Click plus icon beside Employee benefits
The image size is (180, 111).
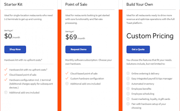(x=128, y=89)
